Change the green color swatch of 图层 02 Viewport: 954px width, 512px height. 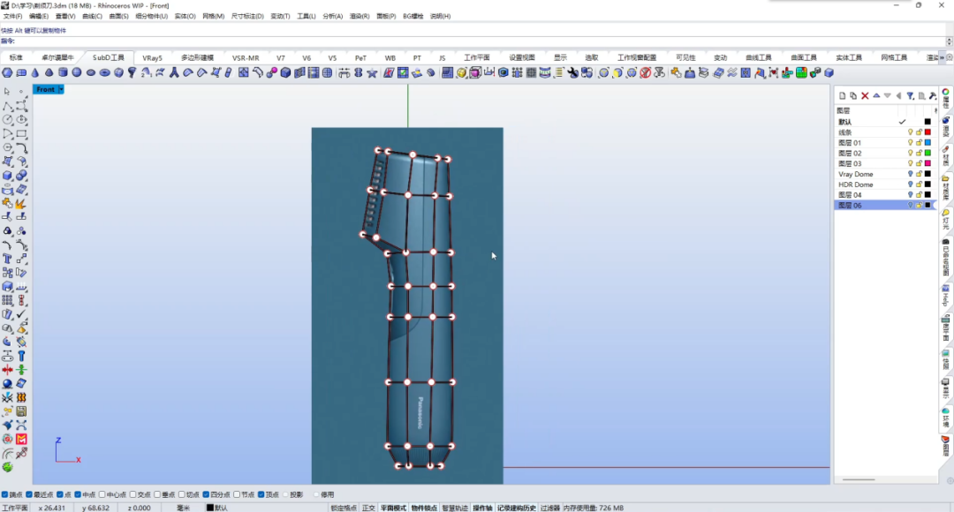[x=927, y=154]
